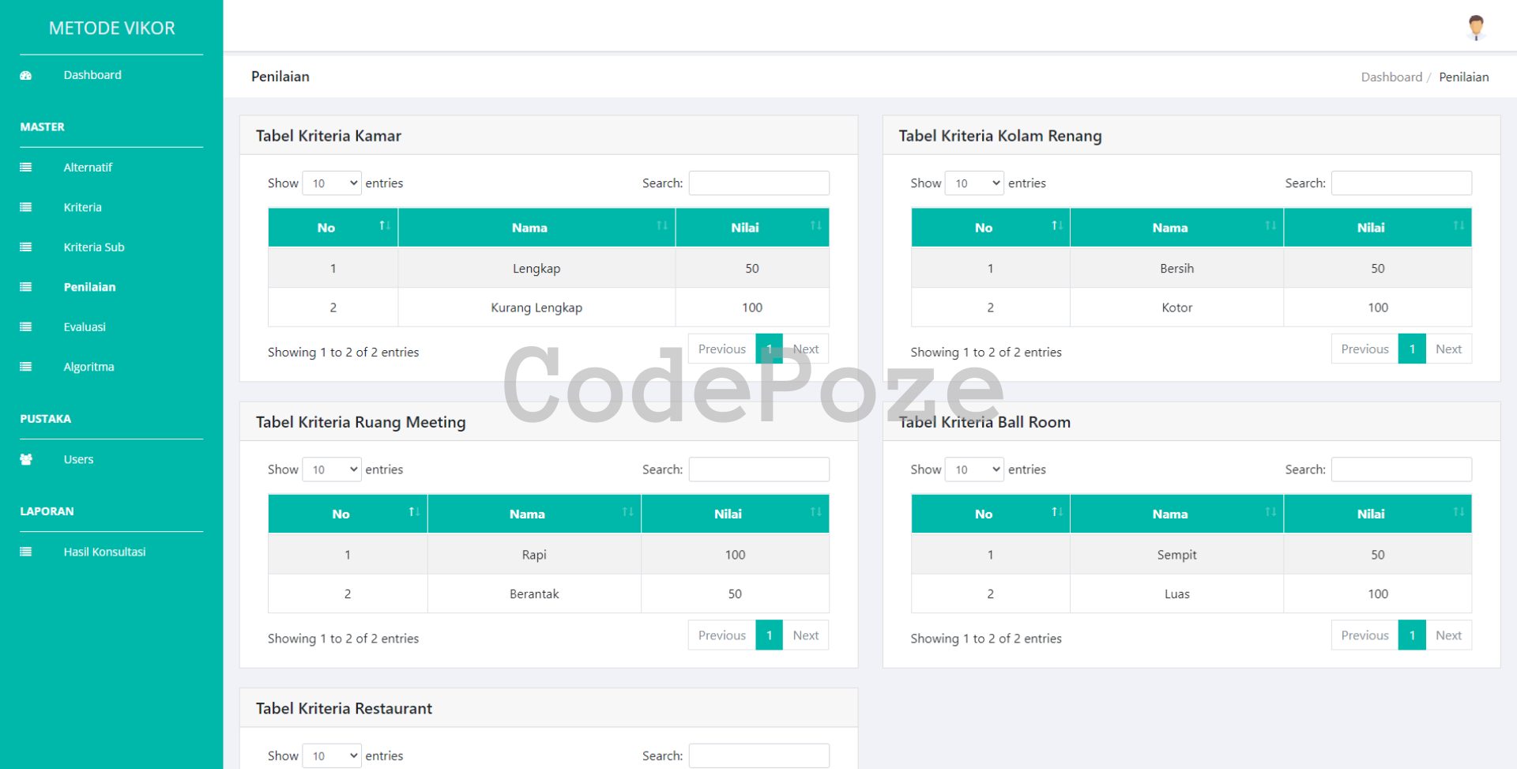Click Next in the Ruang Meeting pagination
This screenshot has width=1517, height=769.
(x=805, y=635)
